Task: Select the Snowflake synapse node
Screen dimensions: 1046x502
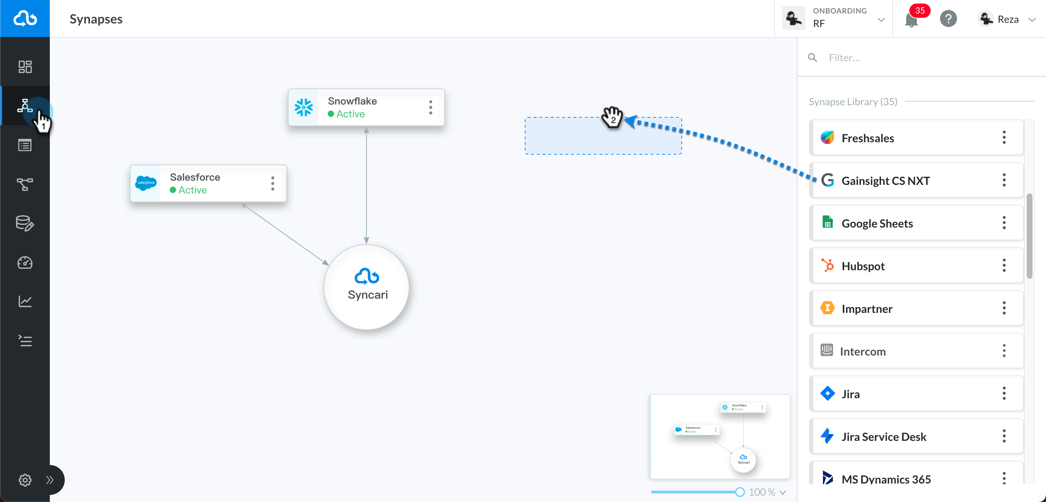Action: [x=366, y=107]
